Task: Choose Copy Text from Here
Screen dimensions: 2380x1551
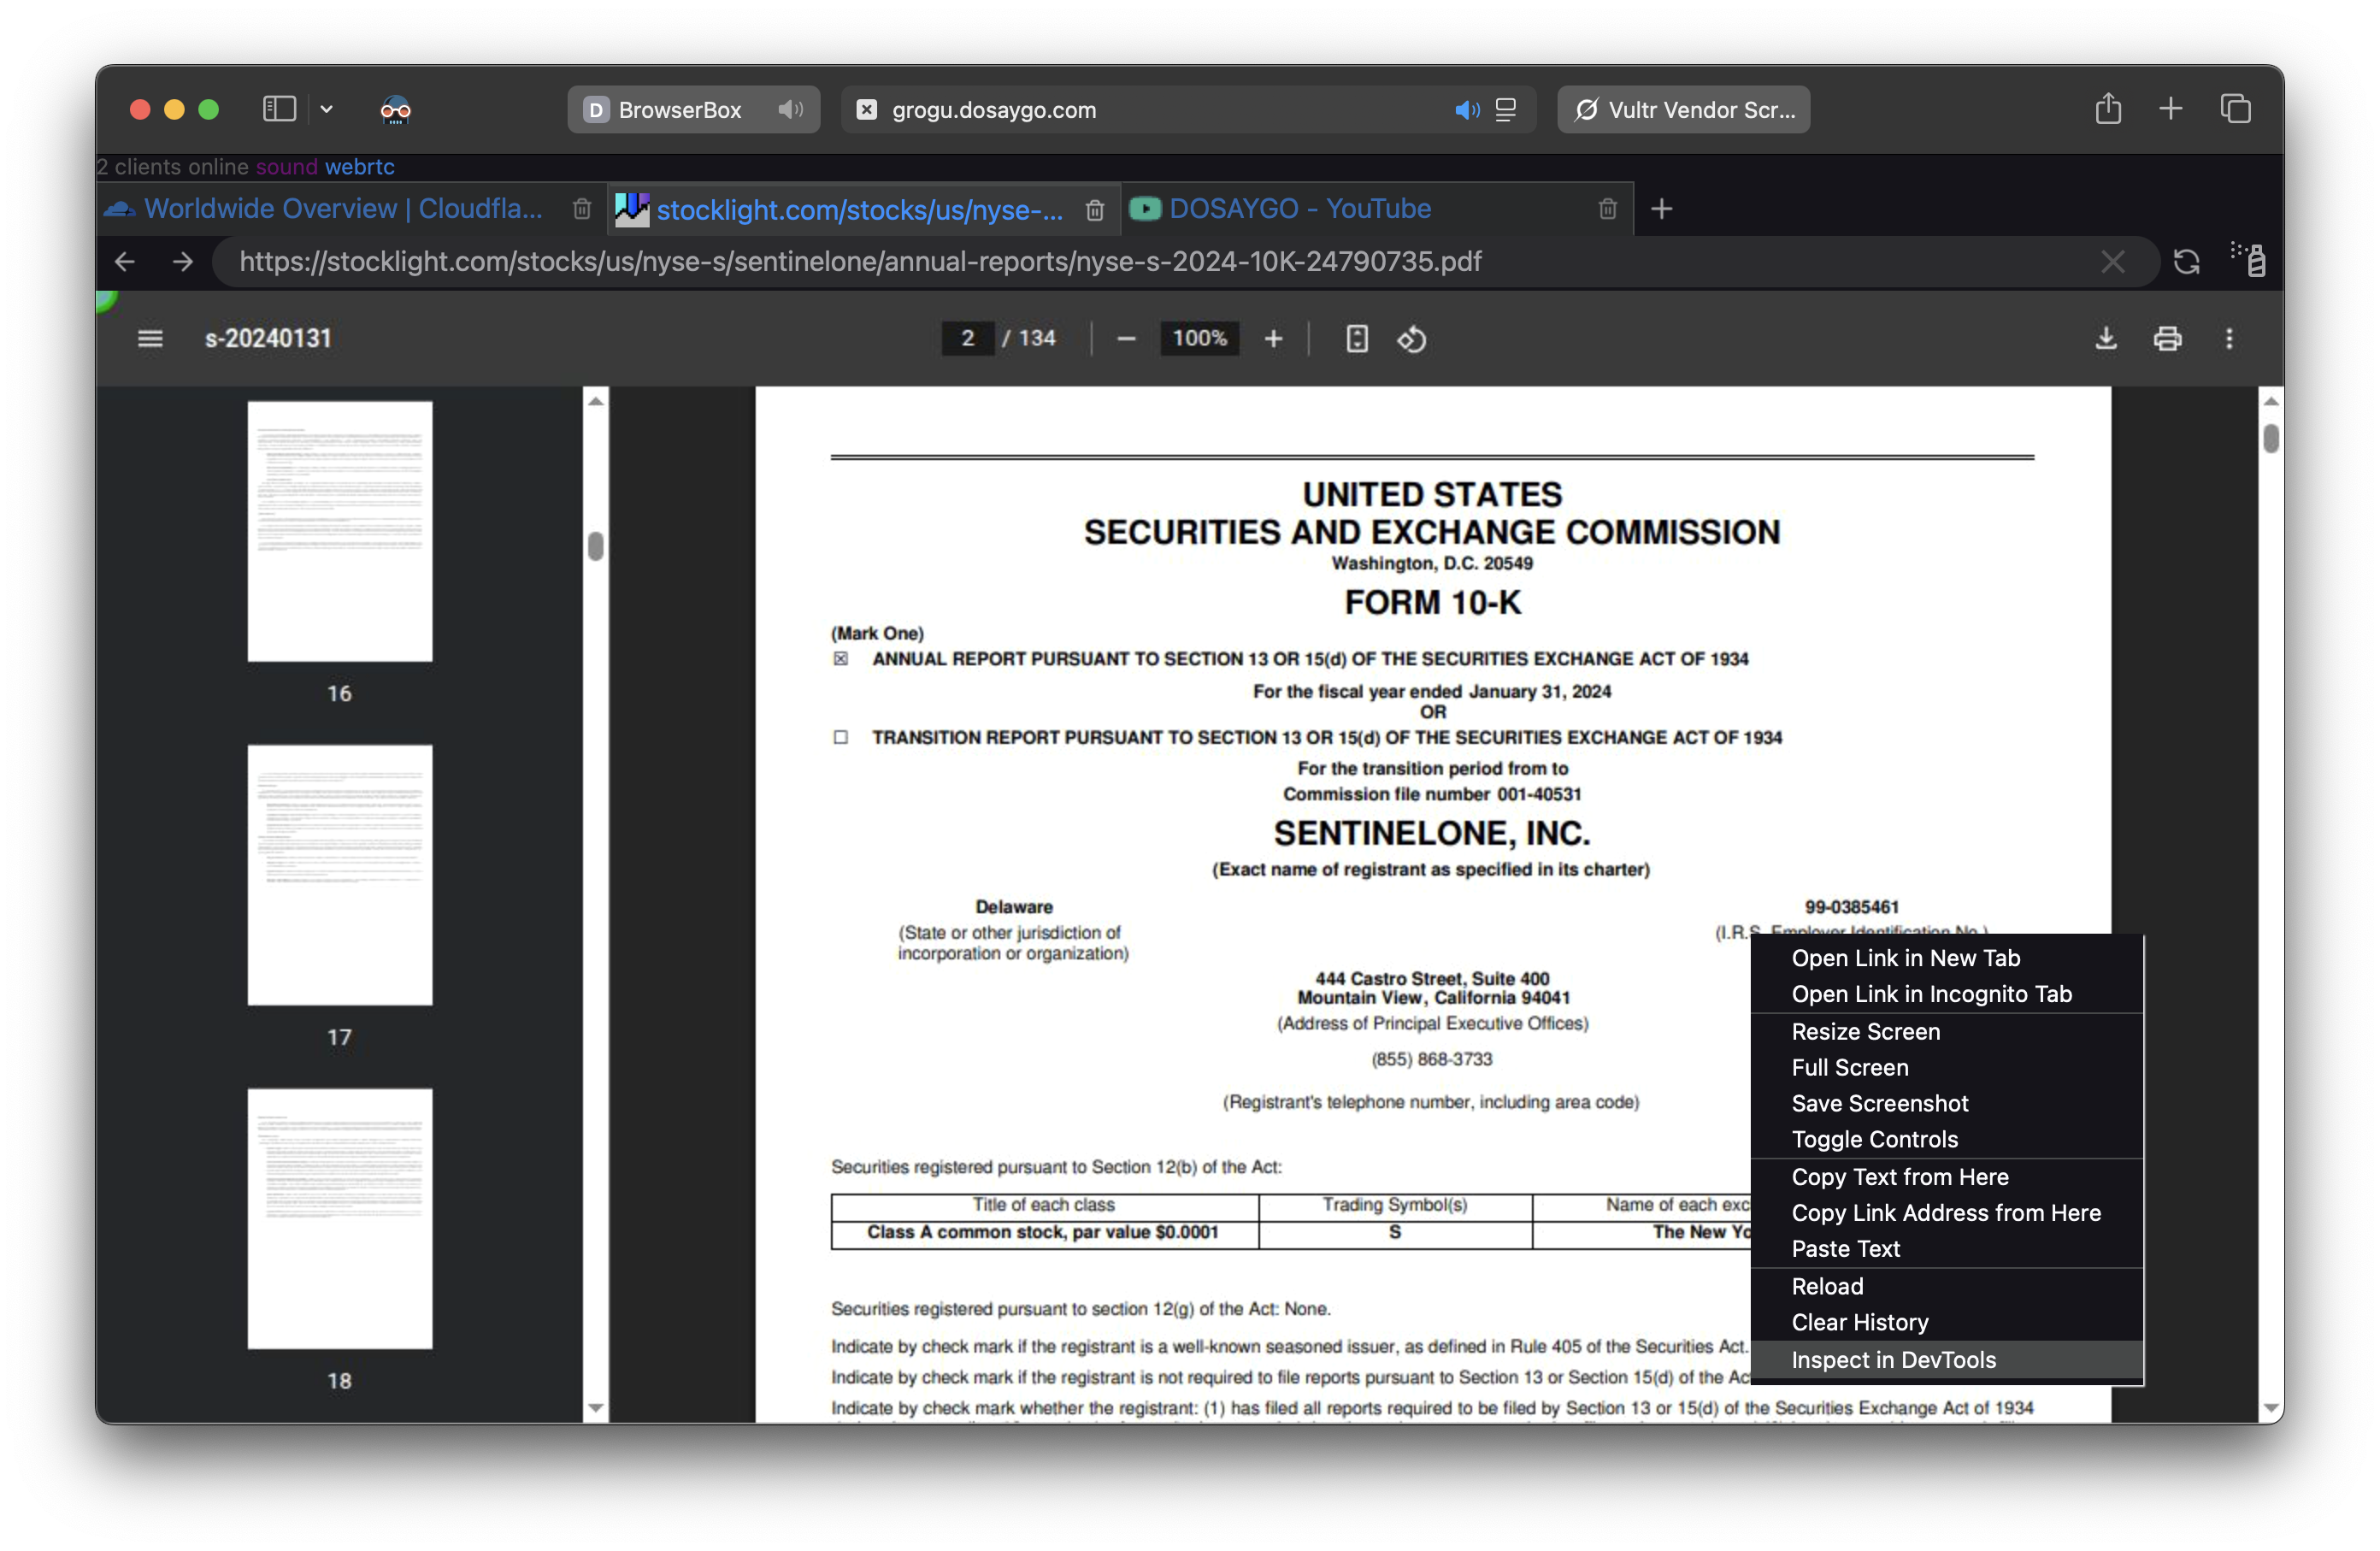Action: (x=1947, y=1177)
